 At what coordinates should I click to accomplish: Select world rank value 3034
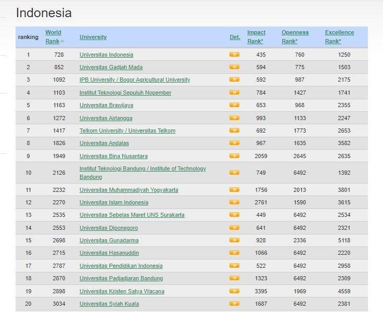point(59,304)
